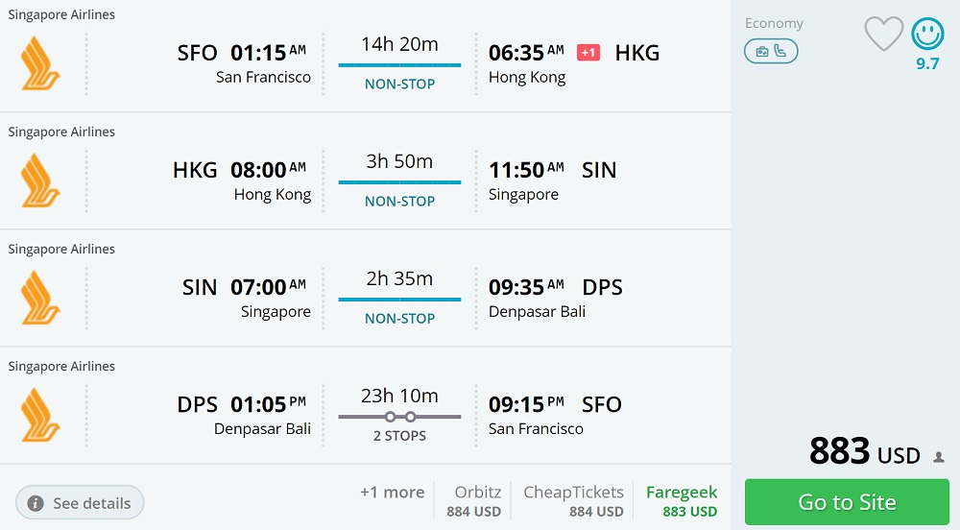This screenshot has width=960, height=530.
Task: Click Singapore Airlines logo on SFO–HKG leg
Action: coord(40,63)
